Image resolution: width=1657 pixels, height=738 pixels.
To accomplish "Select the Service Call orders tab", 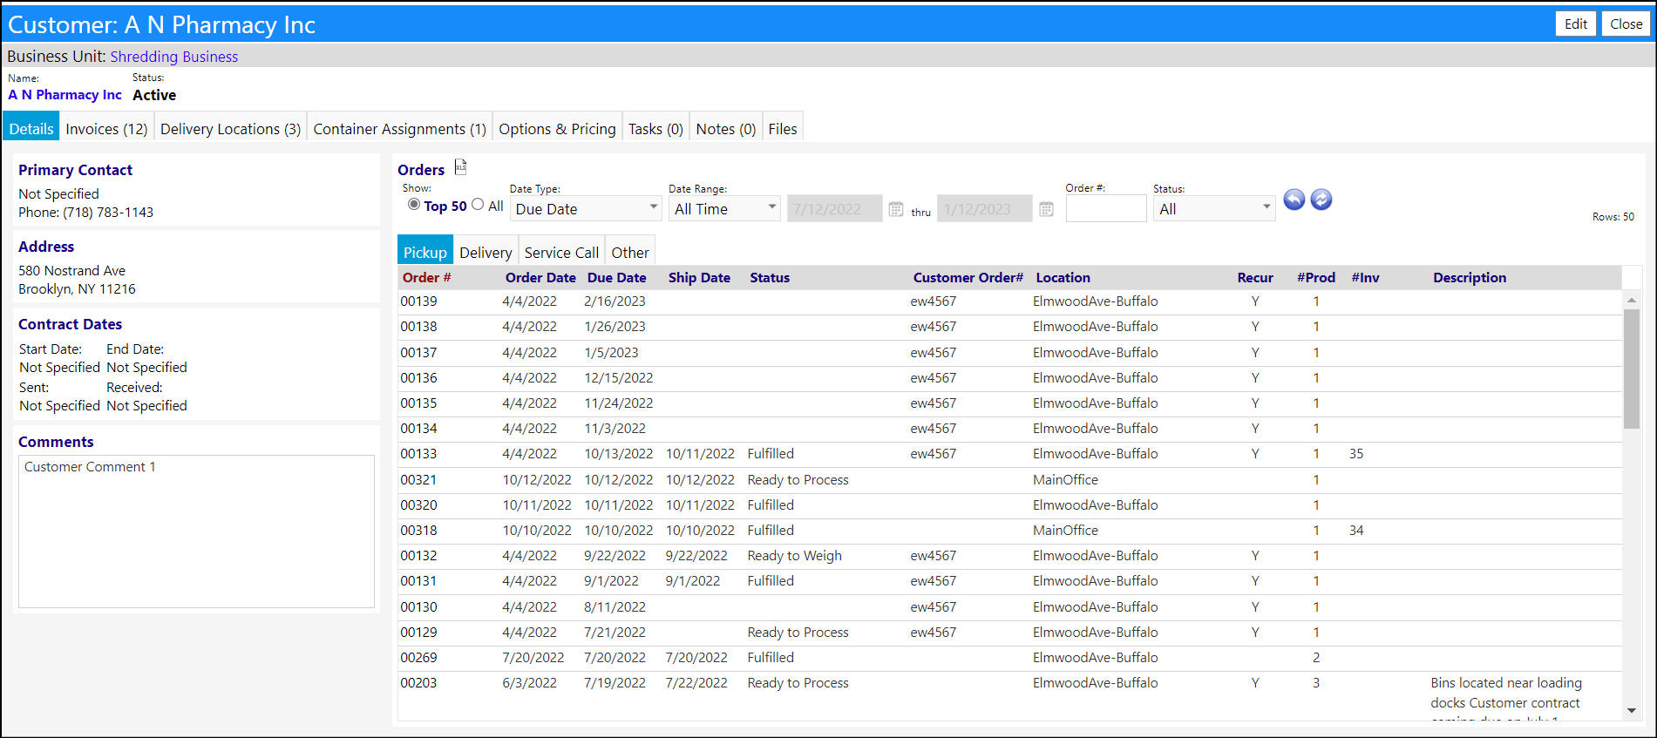I will point(561,252).
